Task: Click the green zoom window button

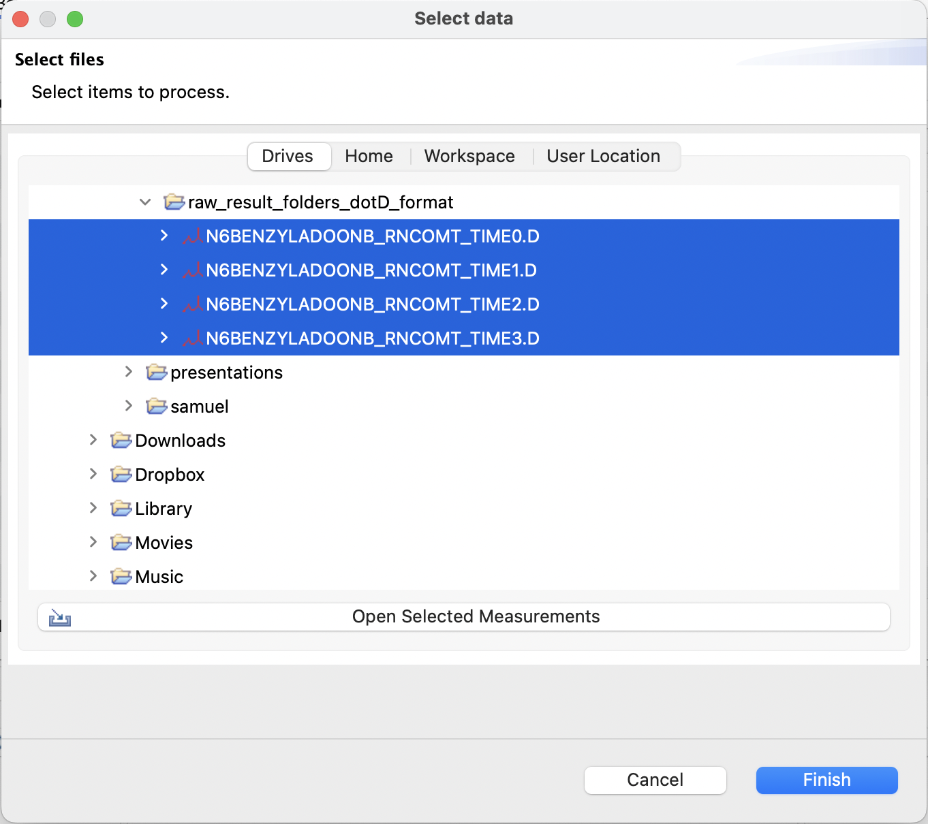Action: pos(75,19)
